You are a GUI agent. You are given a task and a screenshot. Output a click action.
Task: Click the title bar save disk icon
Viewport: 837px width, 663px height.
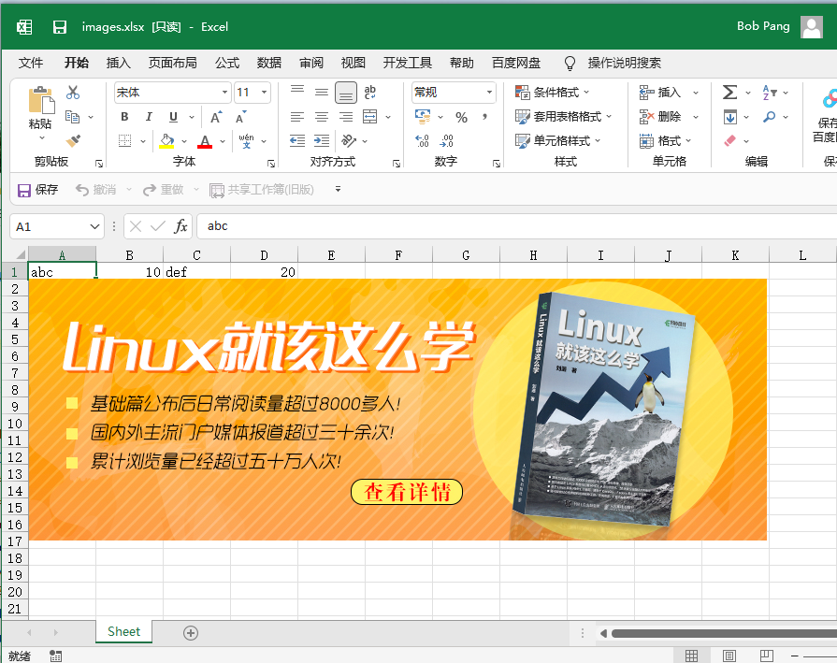pyautogui.click(x=60, y=27)
